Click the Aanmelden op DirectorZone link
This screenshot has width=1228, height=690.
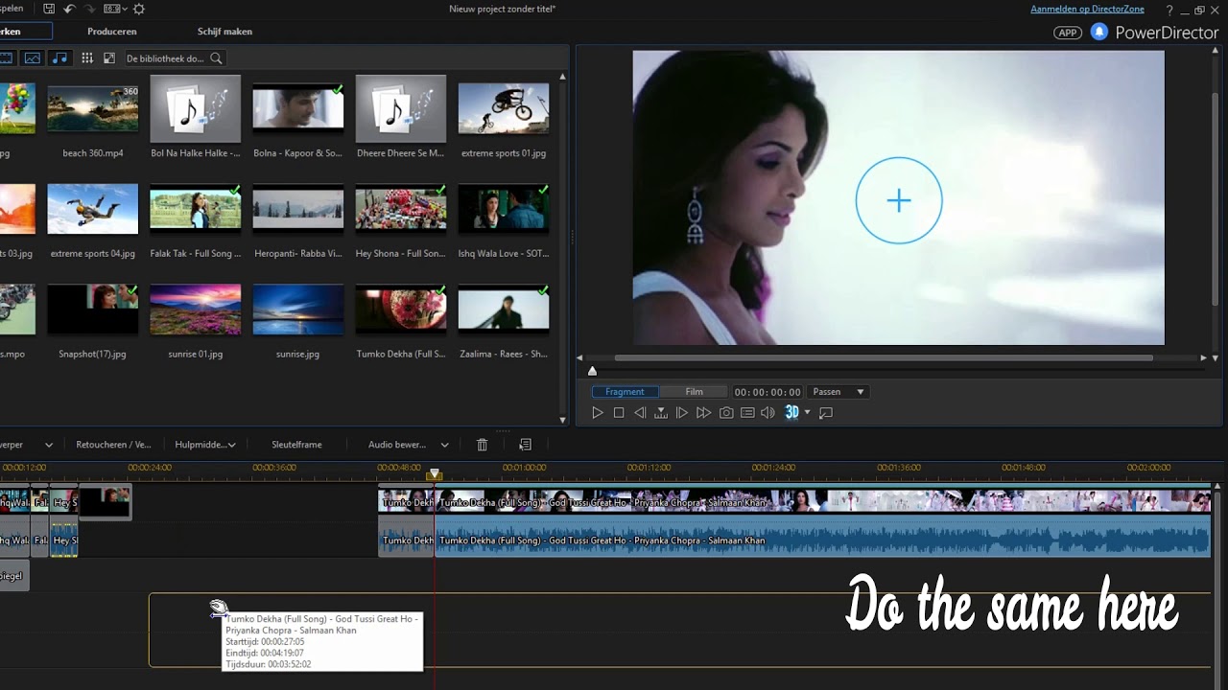[x=1087, y=9]
